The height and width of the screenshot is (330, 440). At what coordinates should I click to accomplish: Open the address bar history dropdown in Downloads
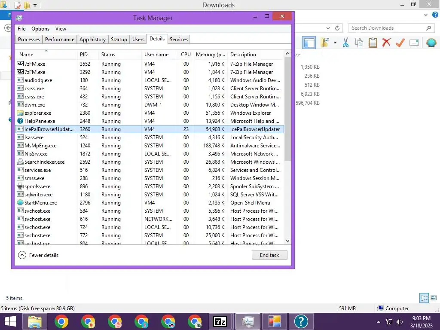point(328,28)
